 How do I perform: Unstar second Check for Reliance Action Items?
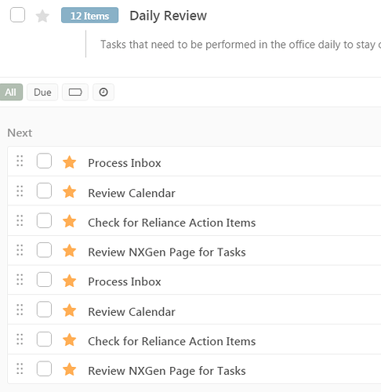[x=69, y=340]
